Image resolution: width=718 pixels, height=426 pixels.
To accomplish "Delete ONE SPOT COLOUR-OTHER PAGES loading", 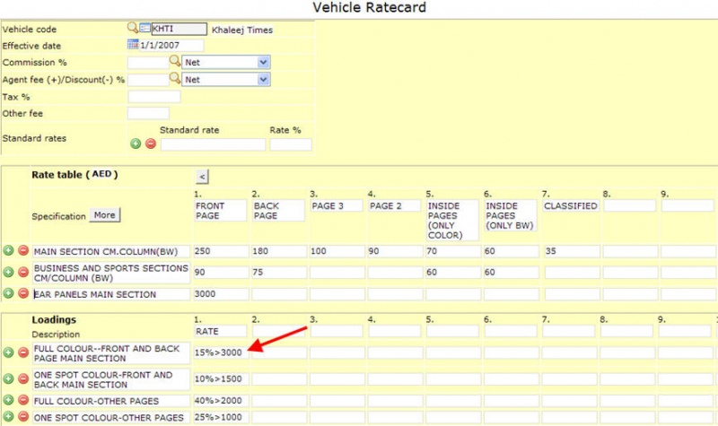I will pos(23,416).
